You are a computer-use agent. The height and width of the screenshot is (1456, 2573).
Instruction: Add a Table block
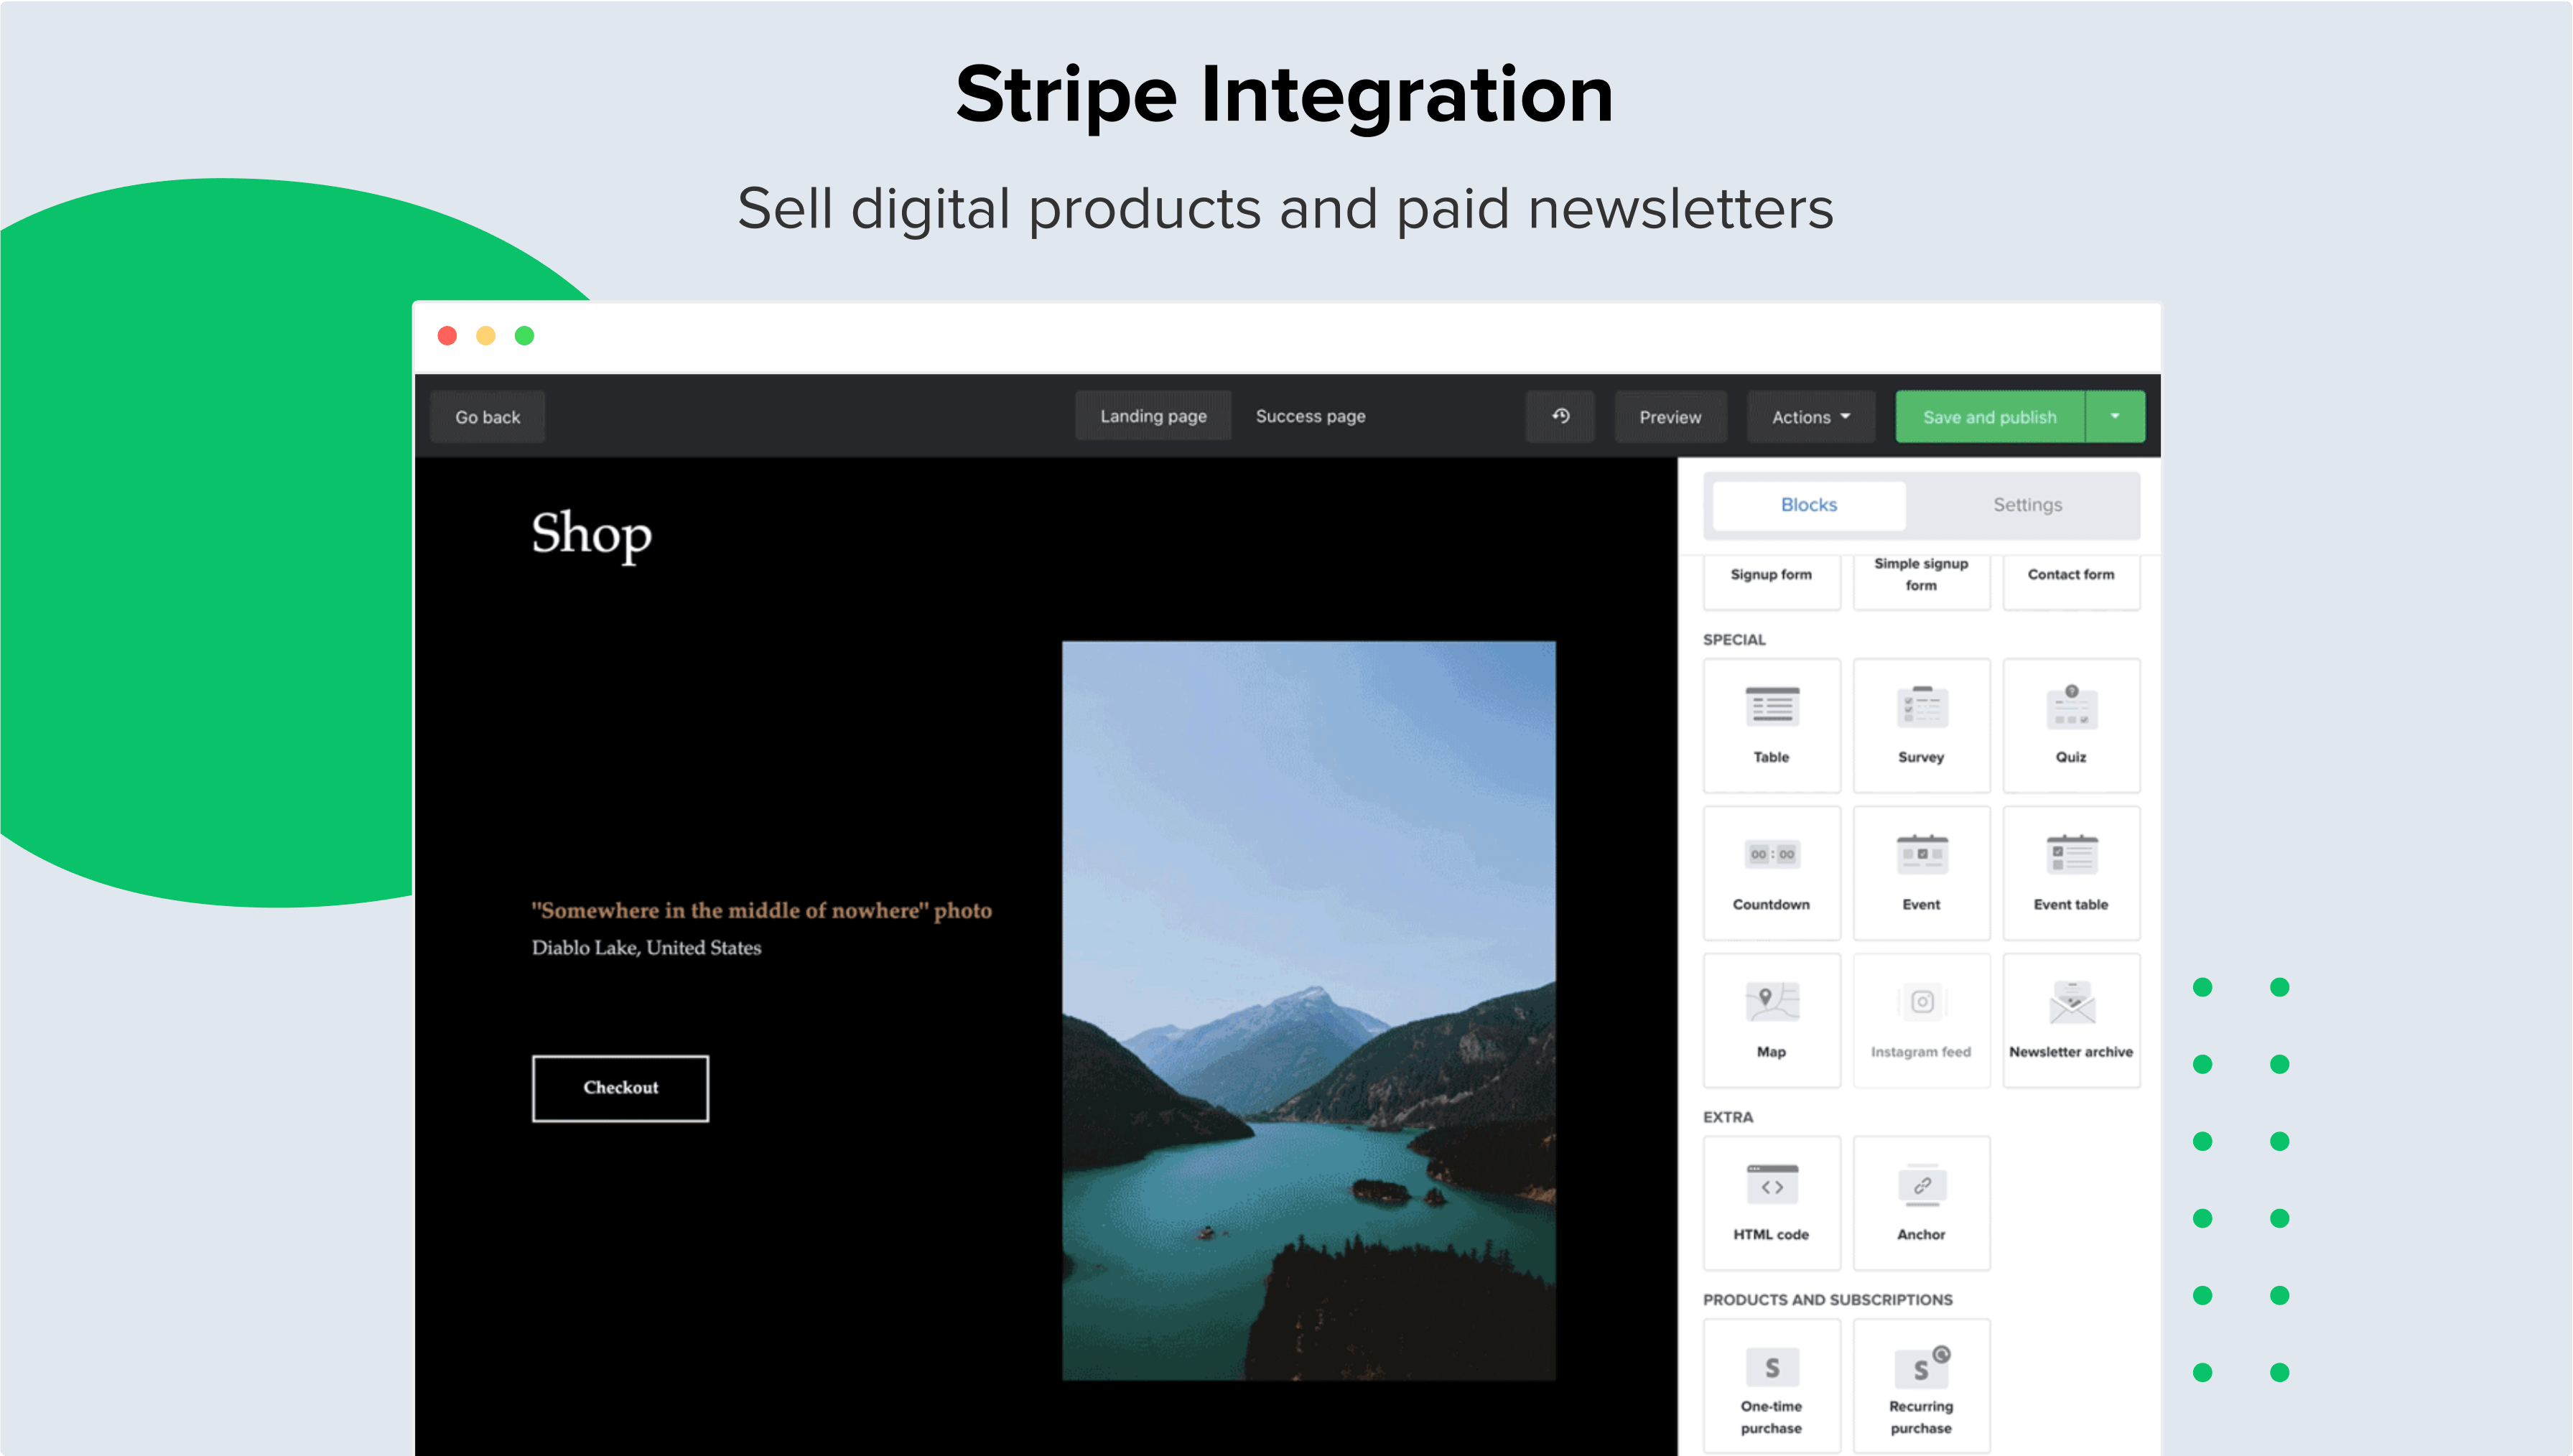(x=1771, y=724)
